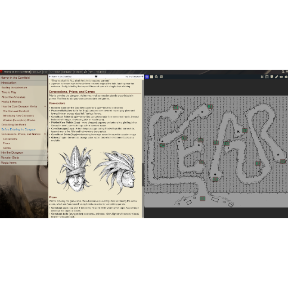Toggle the eye visibility icon on map
The height and width of the screenshot is (288, 288).
(281, 77)
